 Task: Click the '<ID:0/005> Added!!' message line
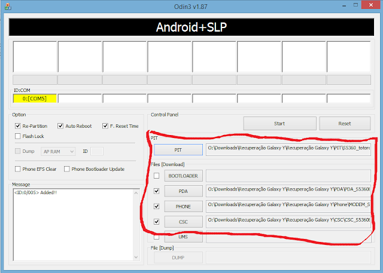tap(35, 192)
